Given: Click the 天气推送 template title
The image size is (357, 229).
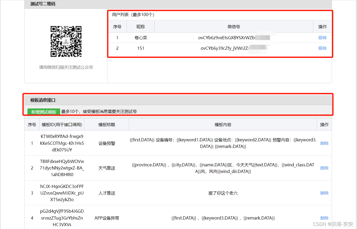Looking at the screenshot, I should (x=107, y=168).
